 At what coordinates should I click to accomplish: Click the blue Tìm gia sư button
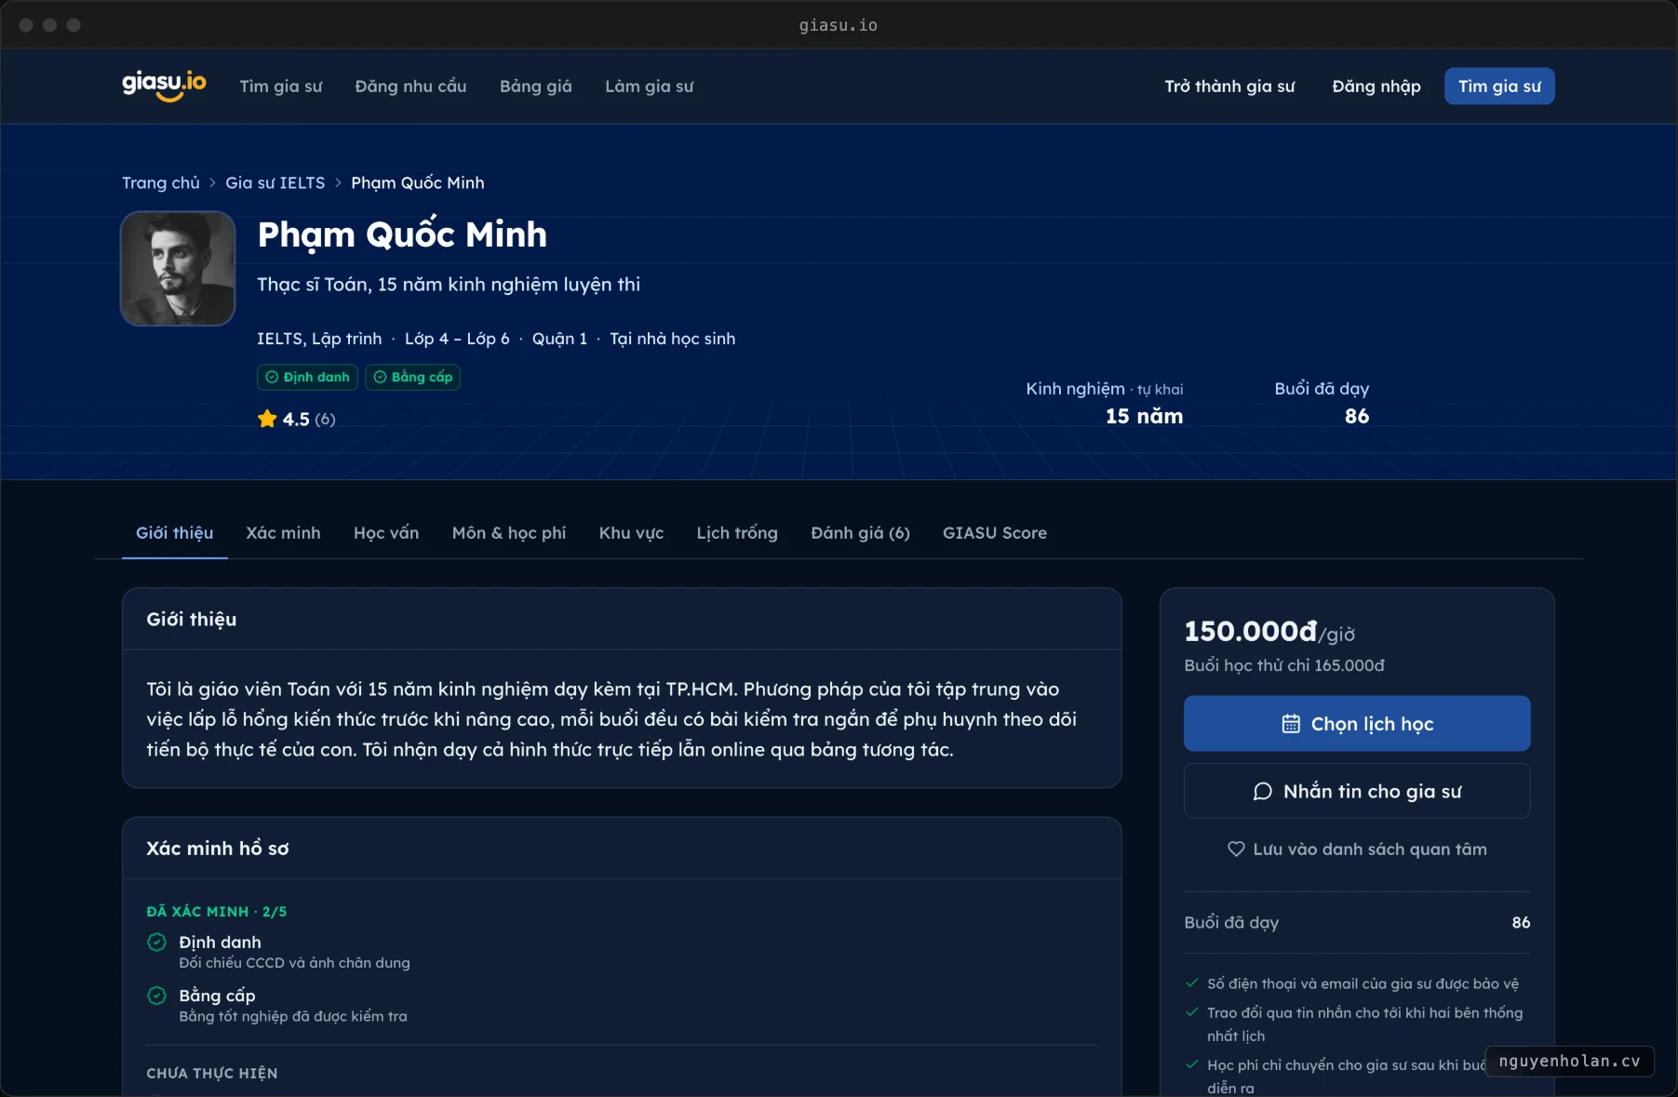(1499, 87)
